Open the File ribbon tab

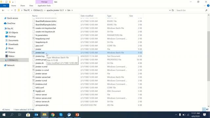click(5, 6)
